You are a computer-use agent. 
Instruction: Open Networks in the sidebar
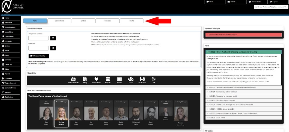point(10,41)
